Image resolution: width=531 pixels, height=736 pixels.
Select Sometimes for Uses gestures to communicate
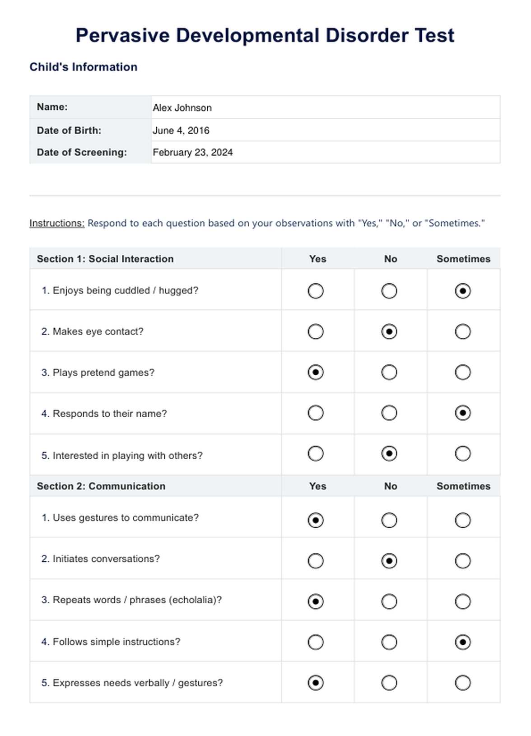463,520
